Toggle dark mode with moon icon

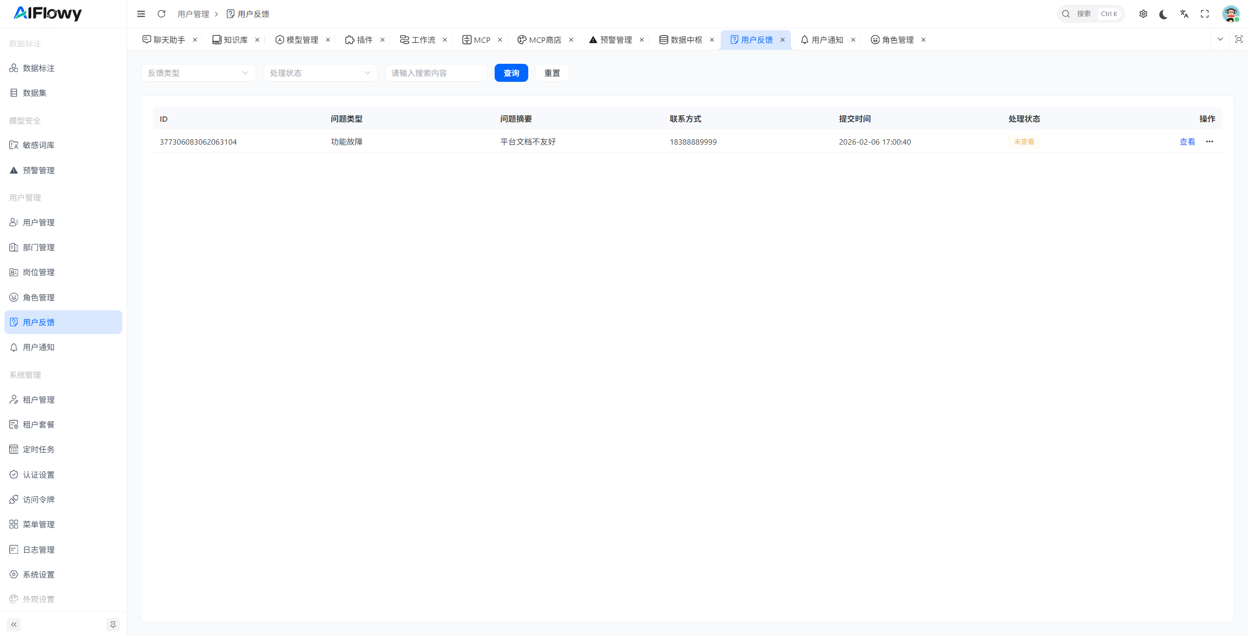tap(1164, 14)
